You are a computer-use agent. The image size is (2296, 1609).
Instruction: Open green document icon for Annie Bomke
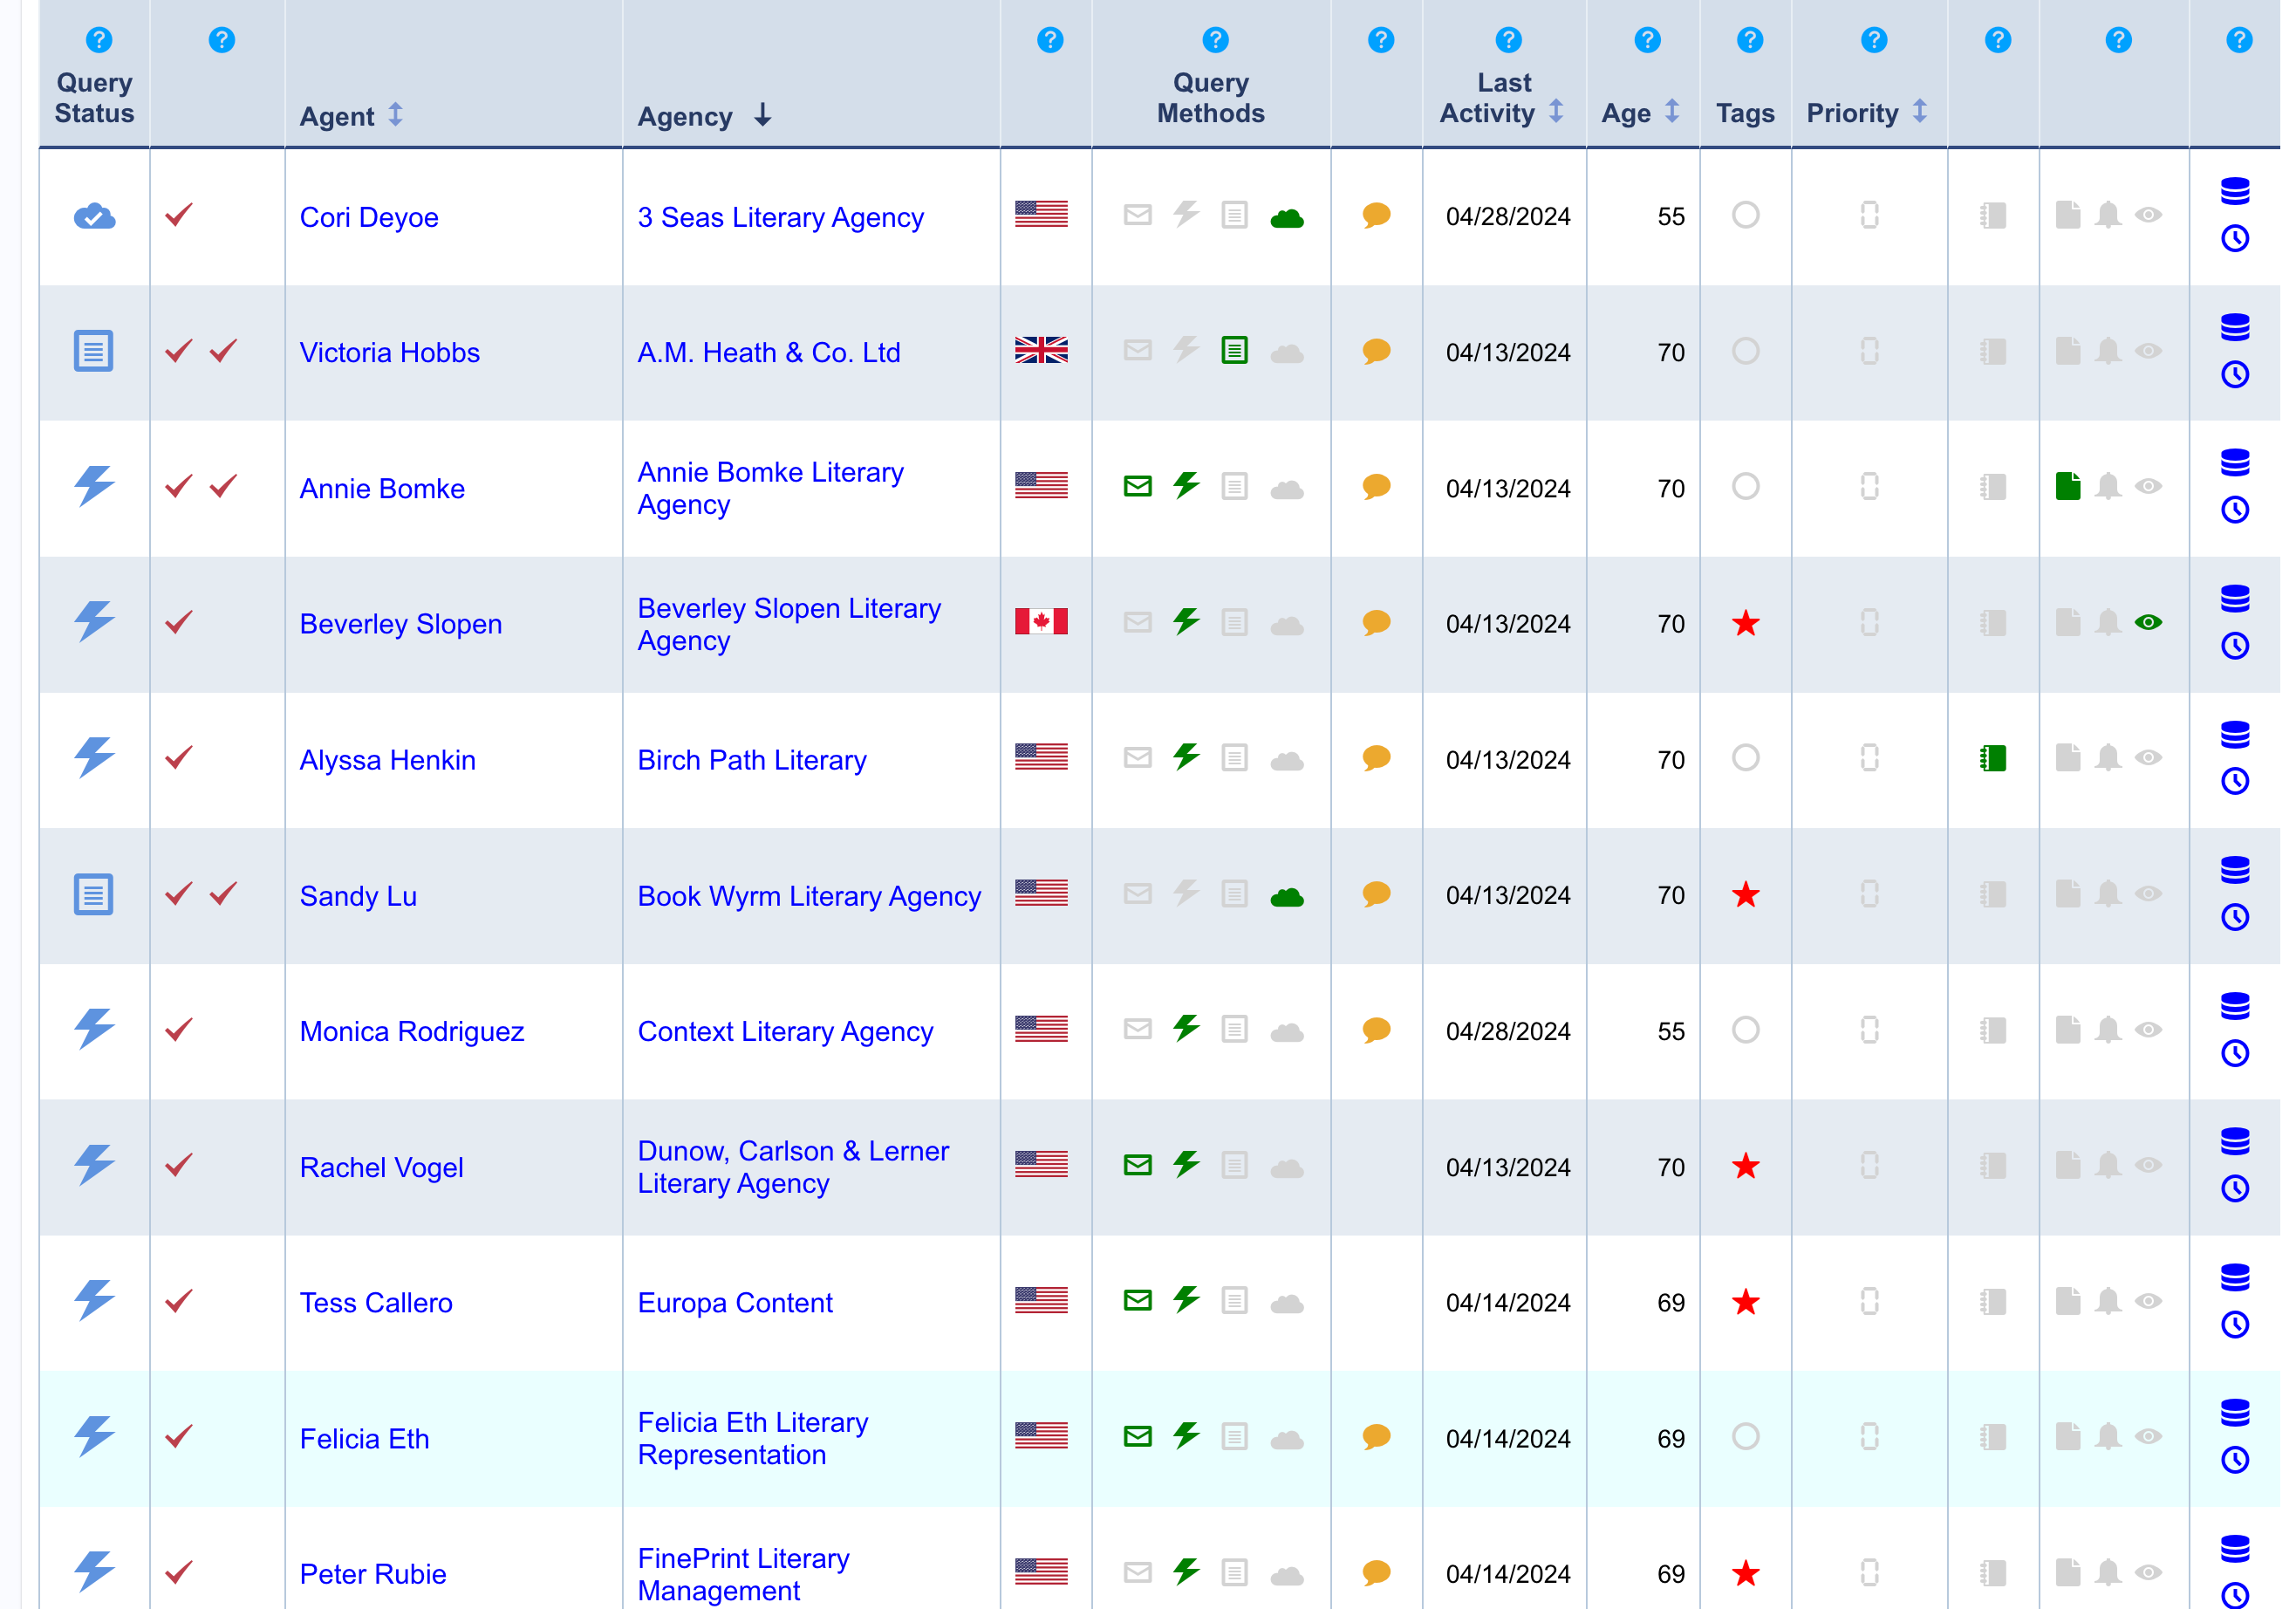pyautogui.click(x=2068, y=486)
